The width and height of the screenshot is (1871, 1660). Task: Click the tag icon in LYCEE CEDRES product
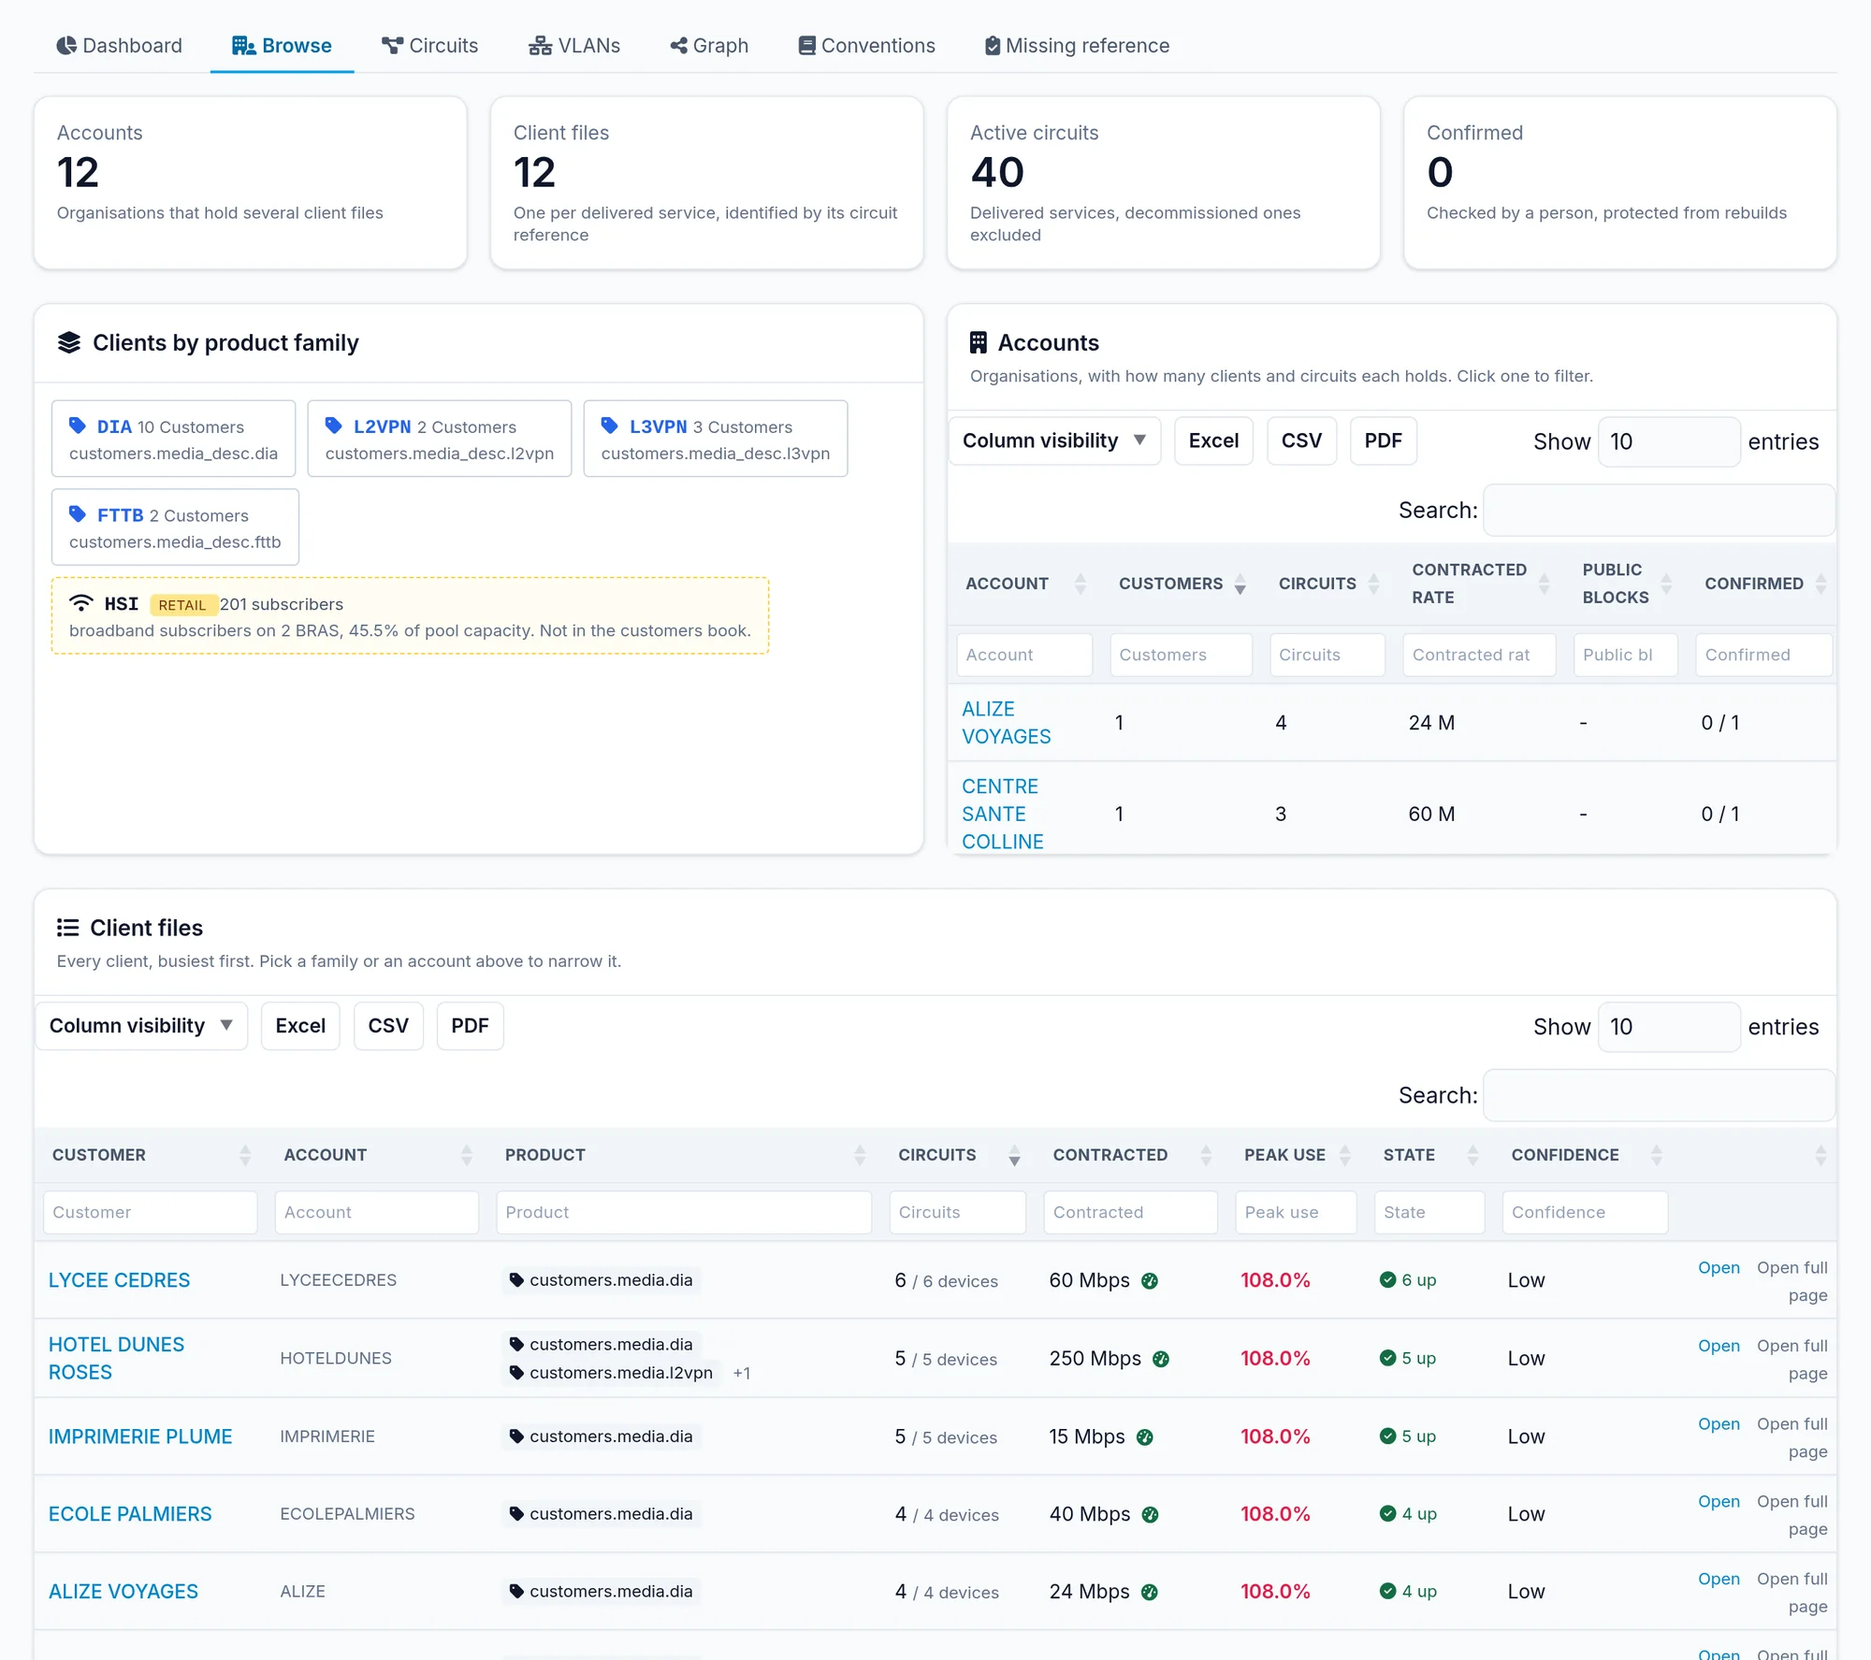coord(516,1280)
